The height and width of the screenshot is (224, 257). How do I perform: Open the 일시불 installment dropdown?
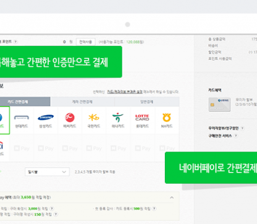[47, 172]
